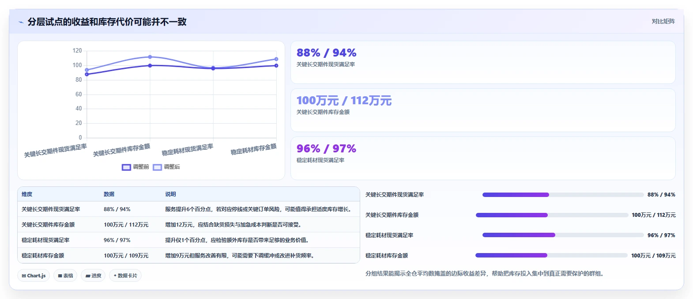Click progress value 96% / 97%
The image size is (693, 299).
coord(661,235)
